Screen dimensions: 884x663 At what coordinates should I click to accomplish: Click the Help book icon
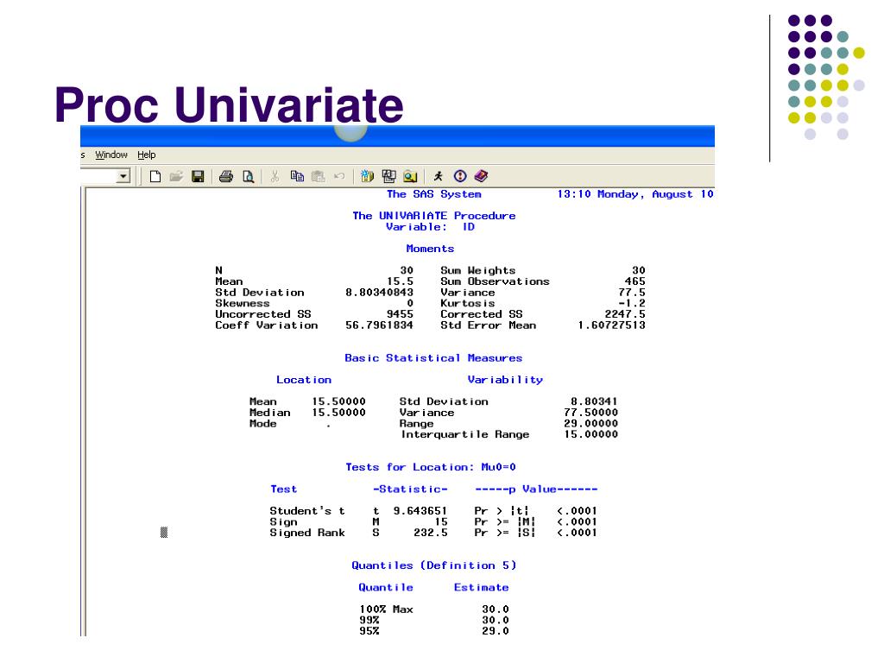coord(481,176)
